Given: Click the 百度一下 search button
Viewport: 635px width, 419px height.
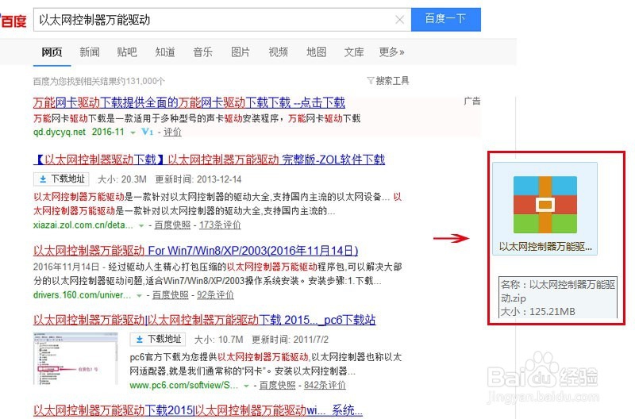Looking at the screenshot, I should pyautogui.click(x=446, y=19).
